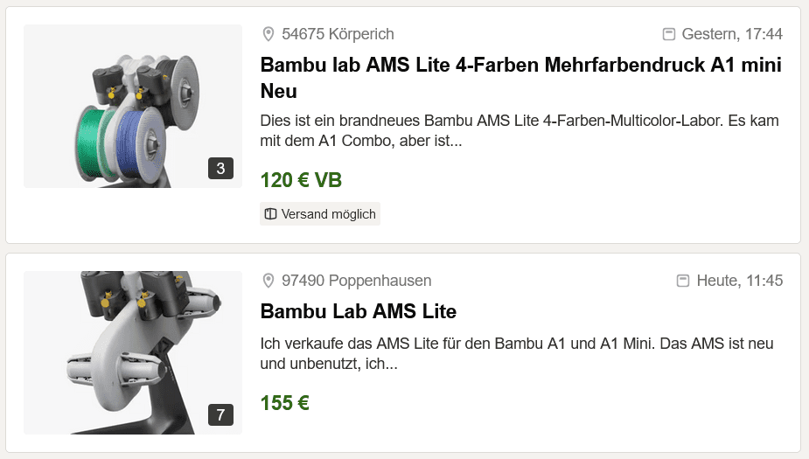Open the photo of the empty AMS Lite
The height and width of the screenshot is (459, 809).
click(133, 352)
